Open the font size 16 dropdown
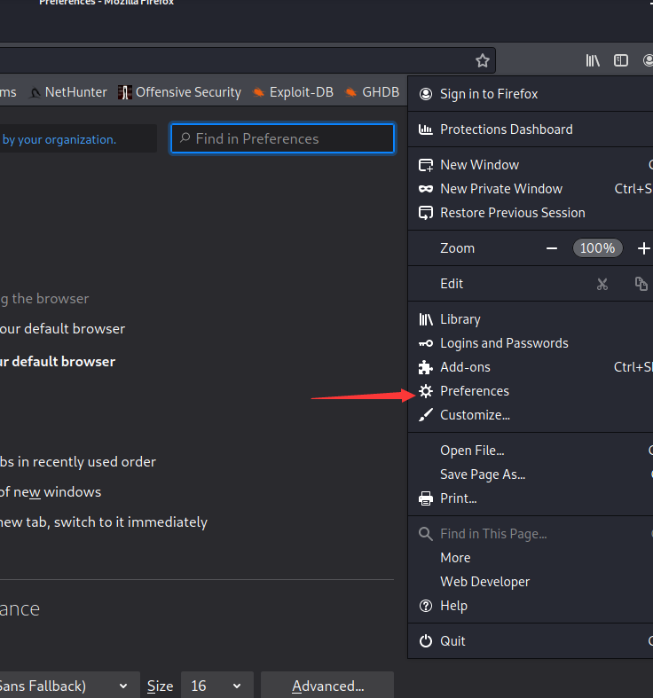Viewport: 653px width, 698px height. point(216,686)
